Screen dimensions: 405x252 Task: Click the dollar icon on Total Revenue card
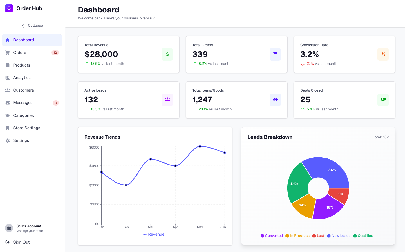coord(167,54)
